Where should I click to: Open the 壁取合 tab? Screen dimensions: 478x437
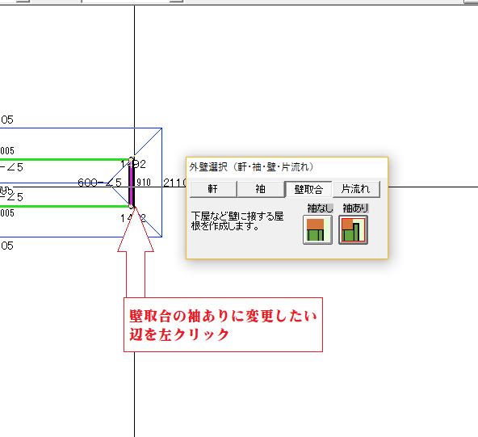coord(308,189)
